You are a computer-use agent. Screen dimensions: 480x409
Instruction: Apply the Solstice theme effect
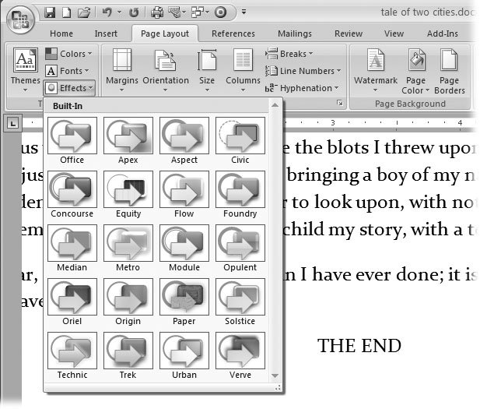point(240,302)
